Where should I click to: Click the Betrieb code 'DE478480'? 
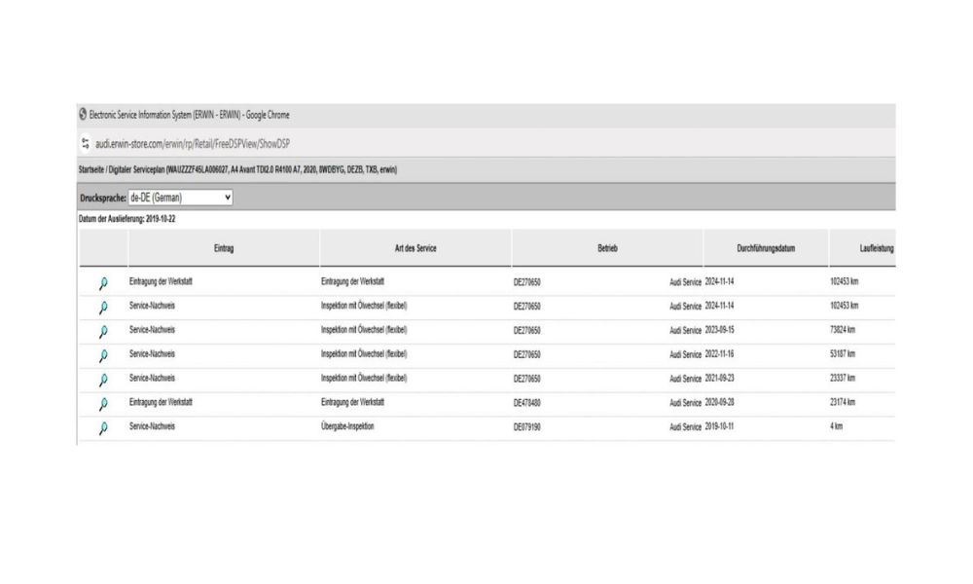(526, 403)
